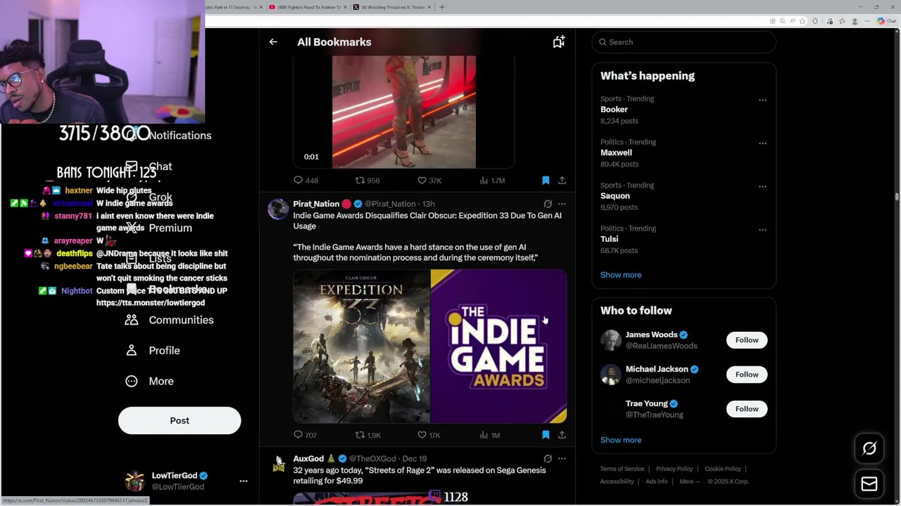The height and width of the screenshot is (506, 901).
Task: Go back using the All Bookmarks arrow
Action: point(273,42)
